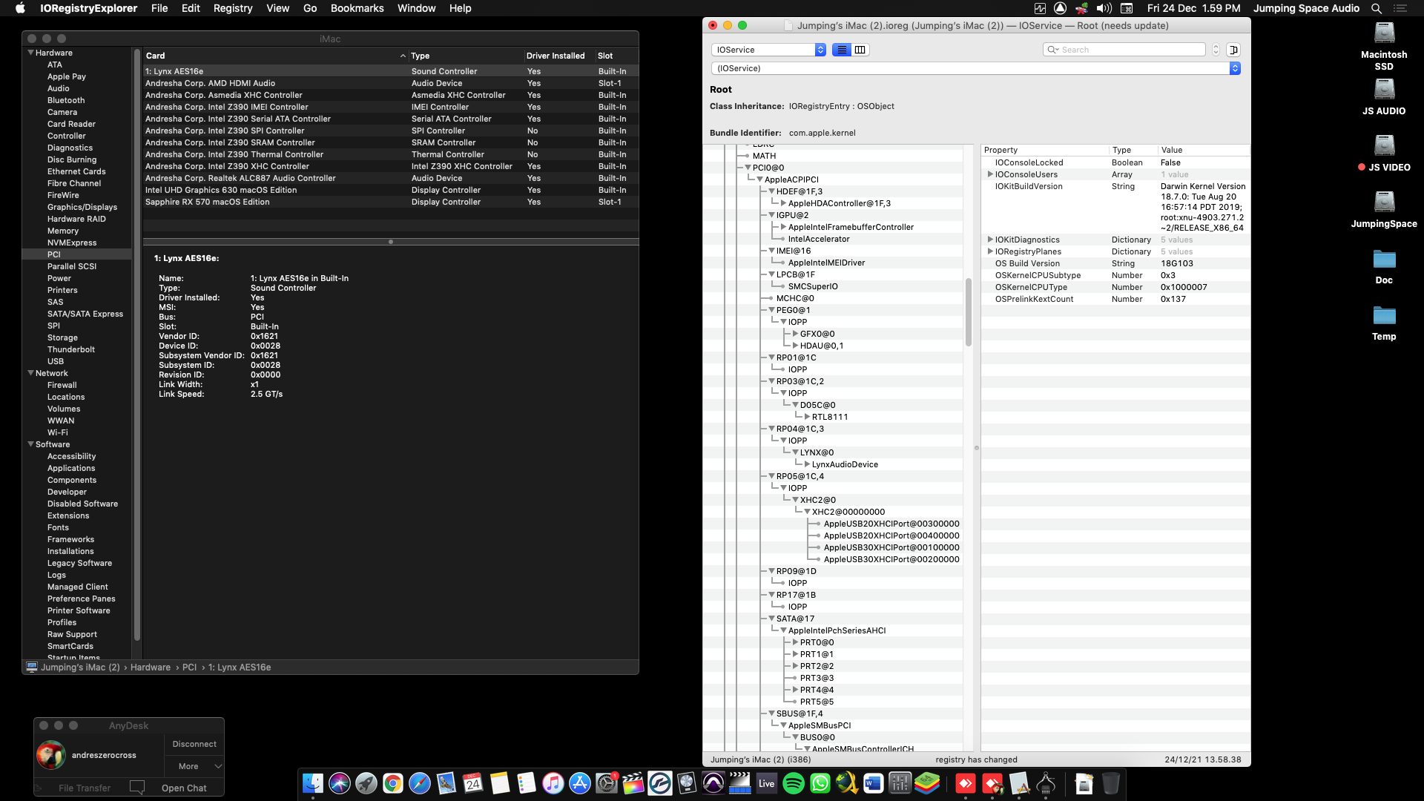Open the Edit menu
Image resolution: width=1424 pixels, height=801 pixels.
pos(191,8)
